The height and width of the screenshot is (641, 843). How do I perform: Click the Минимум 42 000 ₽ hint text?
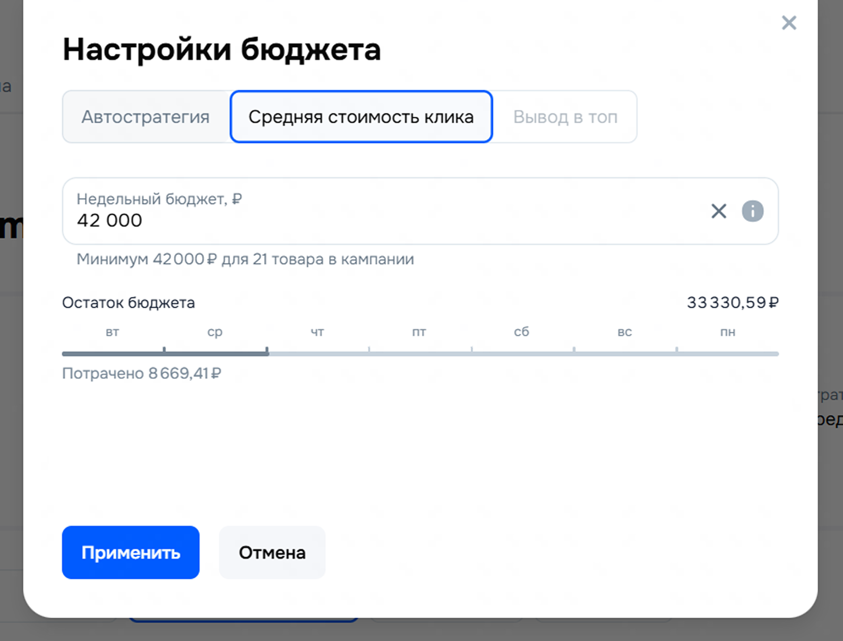[x=245, y=259]
